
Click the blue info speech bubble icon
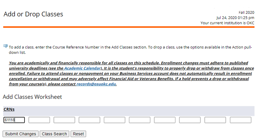pyautogui.click(x=5, y=46)
